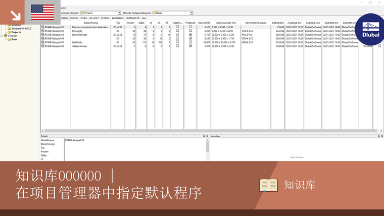Click Details panel vertical scrollbar thumb
This screenshot has width=384, height=216.
(208, 147)
